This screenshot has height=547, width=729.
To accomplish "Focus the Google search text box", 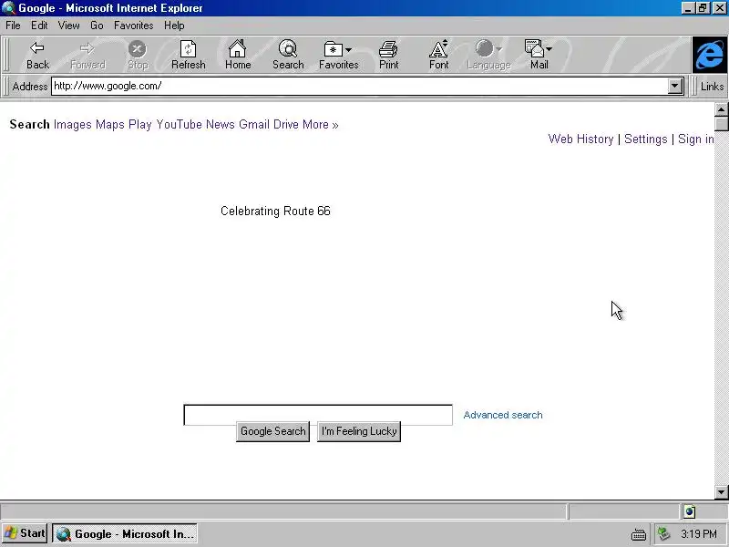I will point(318,415).
